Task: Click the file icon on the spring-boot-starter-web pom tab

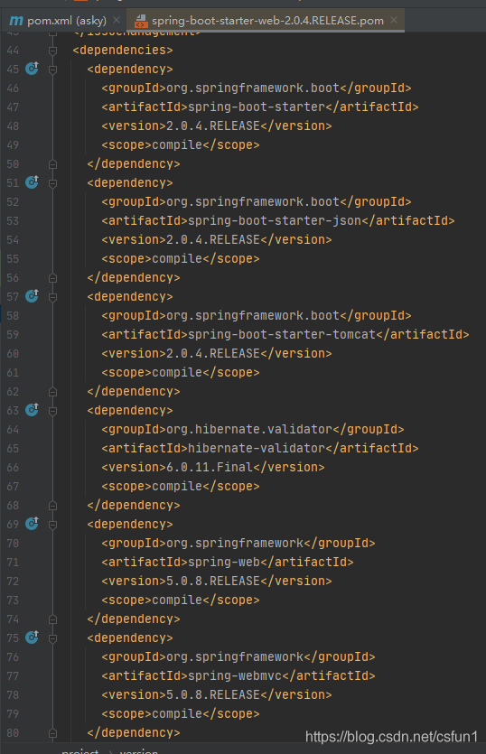Action: click(x=141, y=21)
